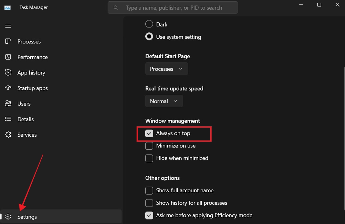Image resolution: width=345 pixels, height=224 pixels.
Task: Disable the Always on top checkbox
Action: (149, 133)
